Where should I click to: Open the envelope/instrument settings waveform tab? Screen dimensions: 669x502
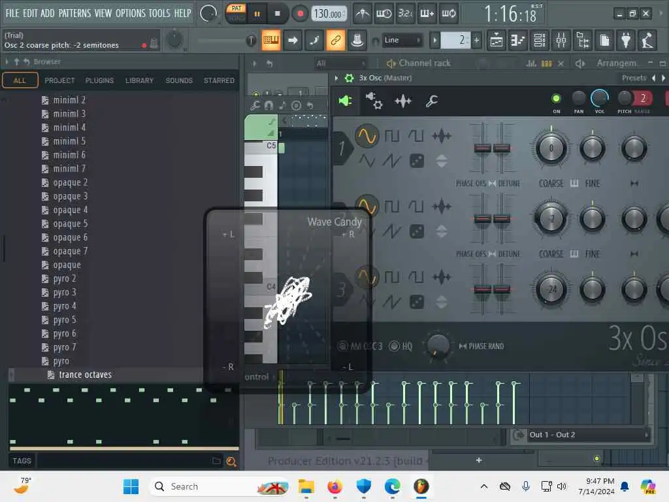click(402, 101)
